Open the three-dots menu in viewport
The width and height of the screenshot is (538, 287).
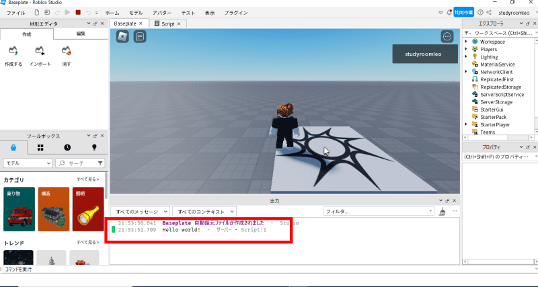(x=447, y=36)
